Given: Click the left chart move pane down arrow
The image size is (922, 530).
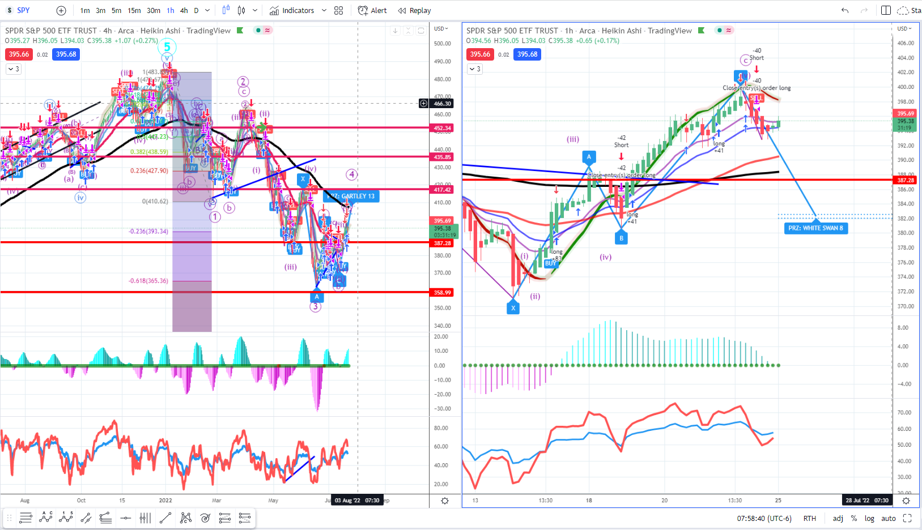Looking at the screenshot, I should point(395,31).
